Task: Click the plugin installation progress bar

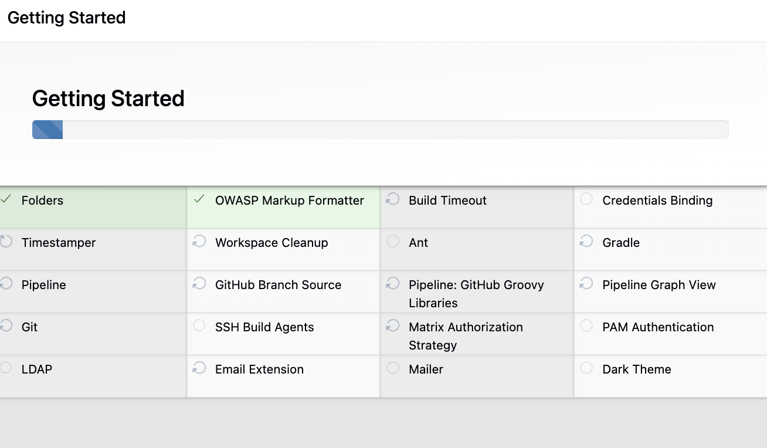Action: (x=380, y=130)
